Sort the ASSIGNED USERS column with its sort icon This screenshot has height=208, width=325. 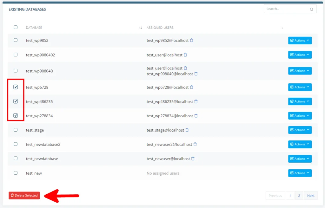[282, 28]
